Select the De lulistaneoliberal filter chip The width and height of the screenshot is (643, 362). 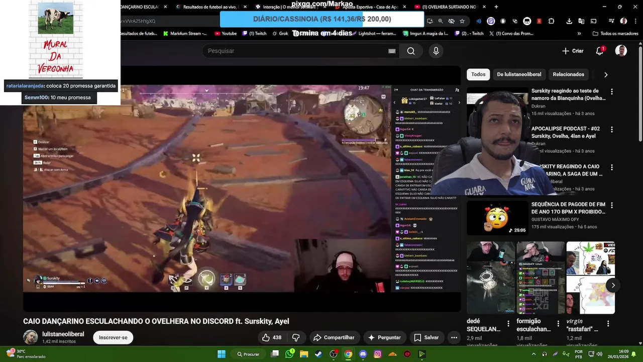519,74
